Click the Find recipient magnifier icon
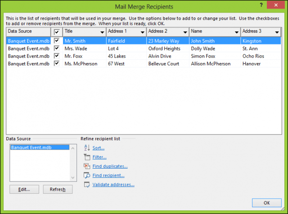Image resolution: width=288 pixels, height=214 pixels. 87,175
